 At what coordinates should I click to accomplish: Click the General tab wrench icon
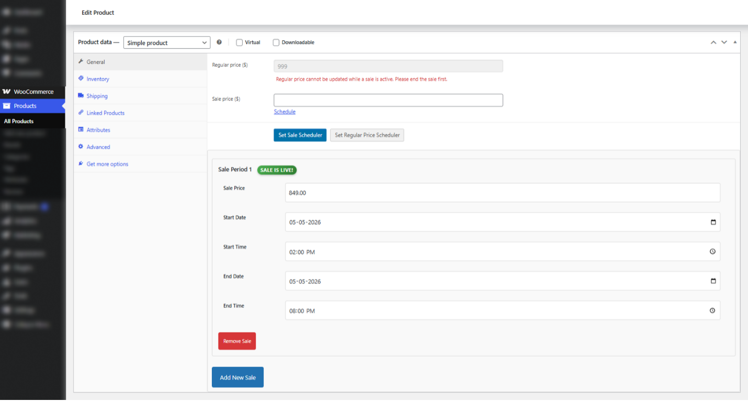coord(81,62)
